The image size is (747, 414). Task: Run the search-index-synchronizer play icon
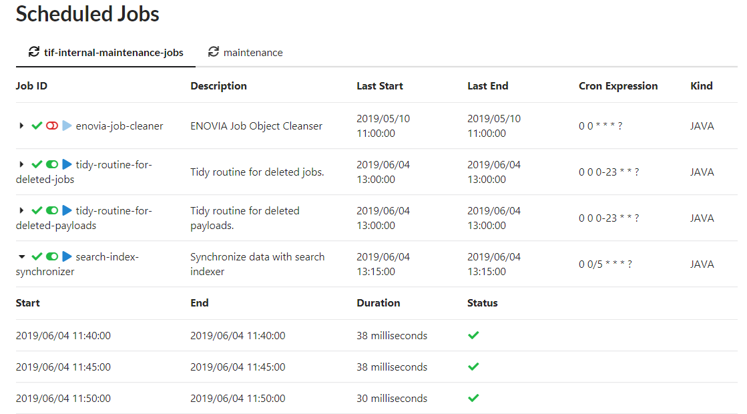point(67,256)
